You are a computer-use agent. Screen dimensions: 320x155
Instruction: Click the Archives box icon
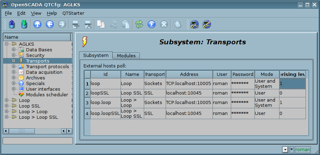tap(21, 78)
